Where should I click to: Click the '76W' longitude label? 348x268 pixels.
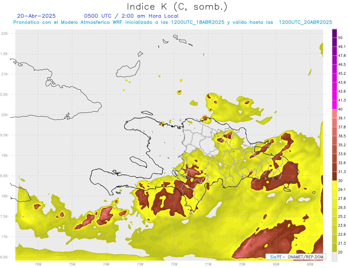[38, 264]
